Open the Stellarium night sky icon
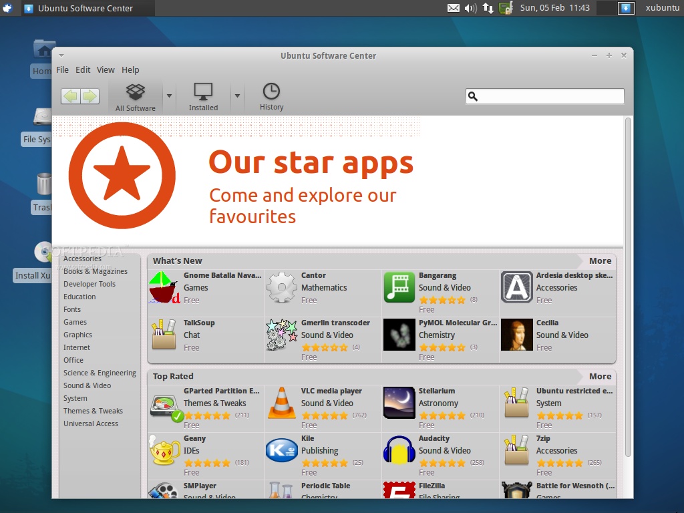This screenshot has width=684, height=513. 399,403
